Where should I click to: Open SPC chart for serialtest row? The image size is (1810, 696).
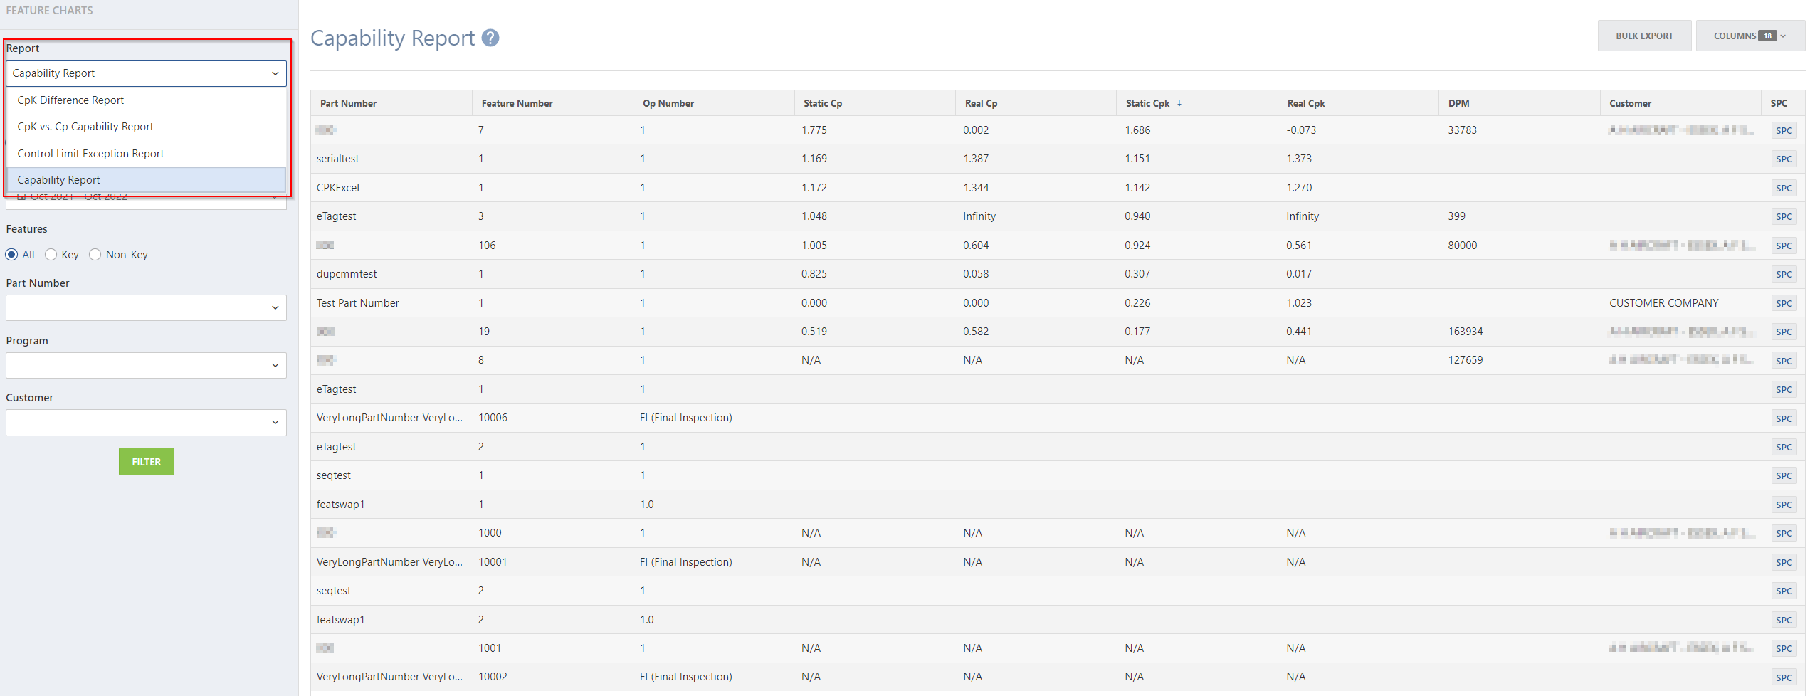coord(1784,159)
